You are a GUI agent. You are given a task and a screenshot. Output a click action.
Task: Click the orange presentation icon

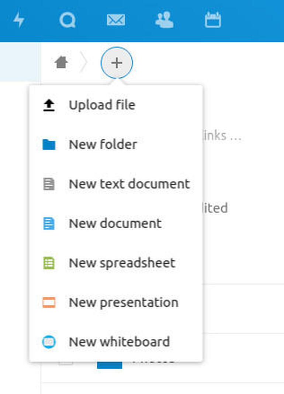(x=49, y=303)
